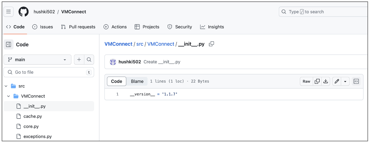370x143 pixels.
Task: Switch to Code view toggle
Action: pos(116,81)
